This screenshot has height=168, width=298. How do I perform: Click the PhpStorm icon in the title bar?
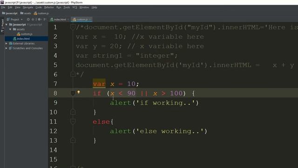coord(2,2)
